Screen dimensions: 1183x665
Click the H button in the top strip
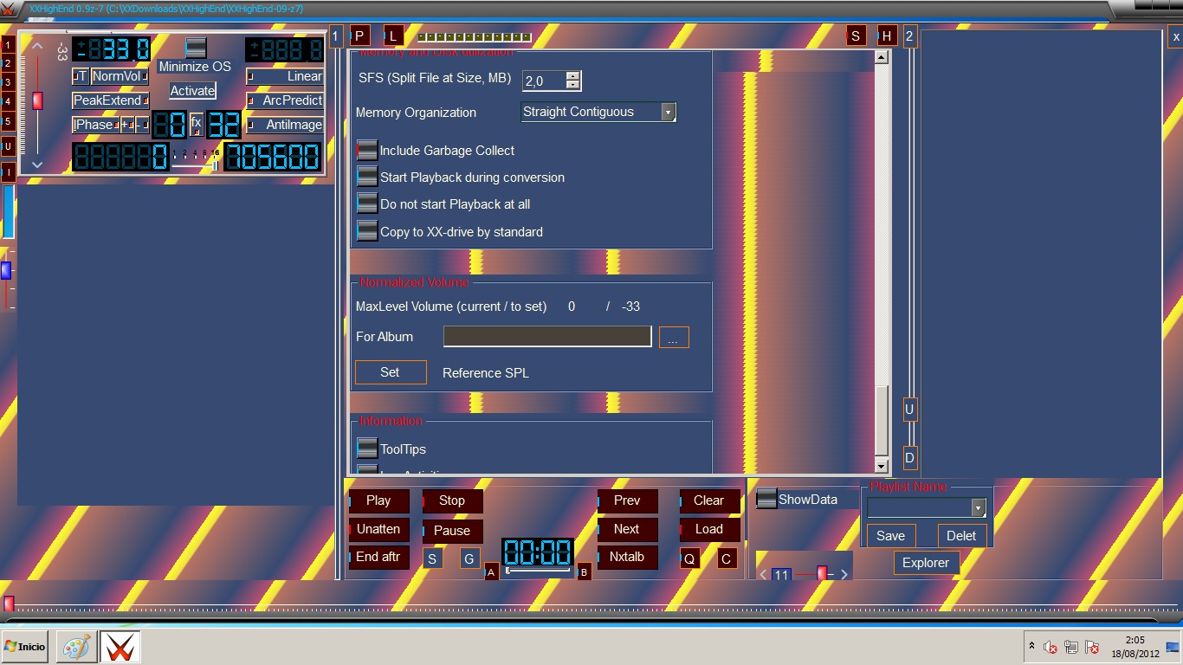(x=887, y=36)
